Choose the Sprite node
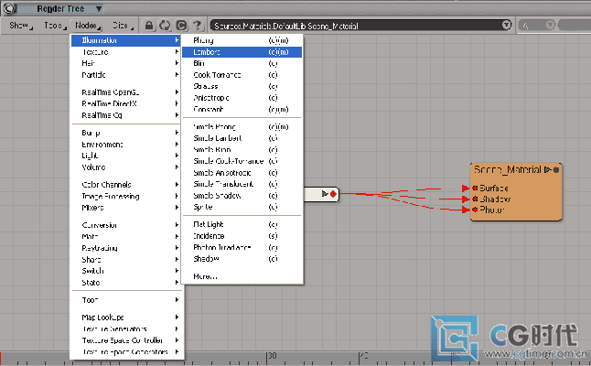The height and width of the screenshot is (366, 591). point(242,208)
